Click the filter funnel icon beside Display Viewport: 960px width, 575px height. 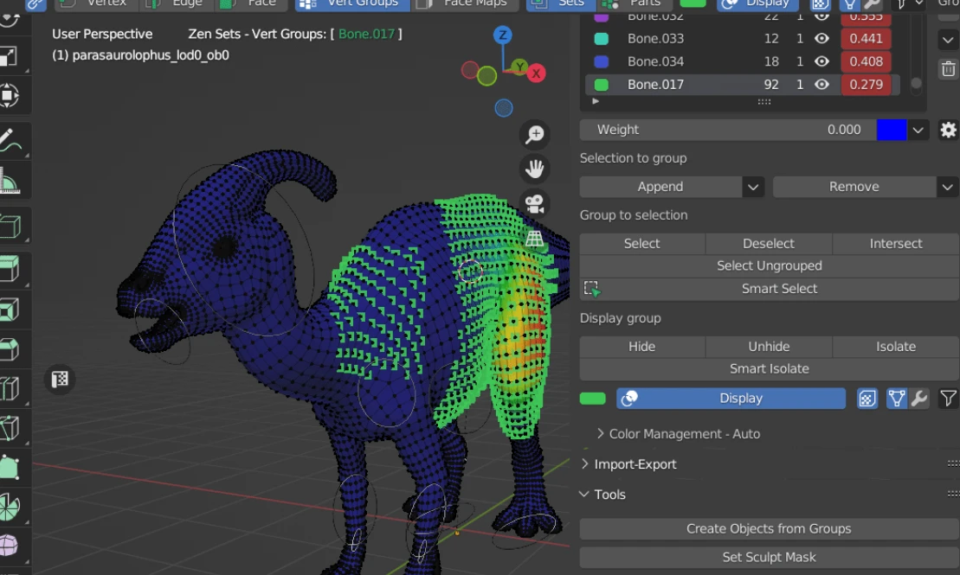pos(948,399)
